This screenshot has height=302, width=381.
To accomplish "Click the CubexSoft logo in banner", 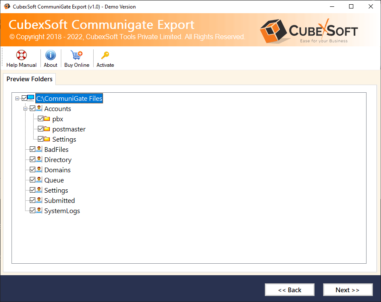I will click(x=309, y=31).
